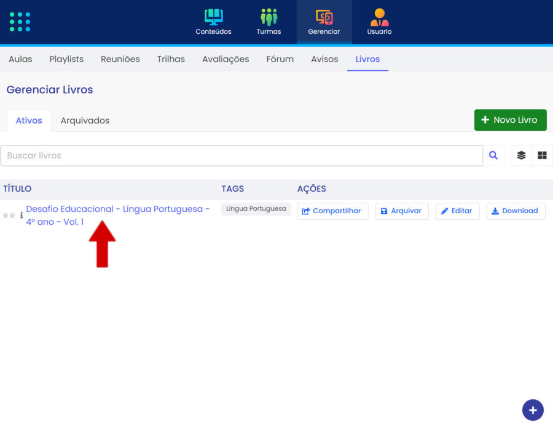Open the Playlists tab
Screen dimensions: 553x430
[x=66, y=60]
